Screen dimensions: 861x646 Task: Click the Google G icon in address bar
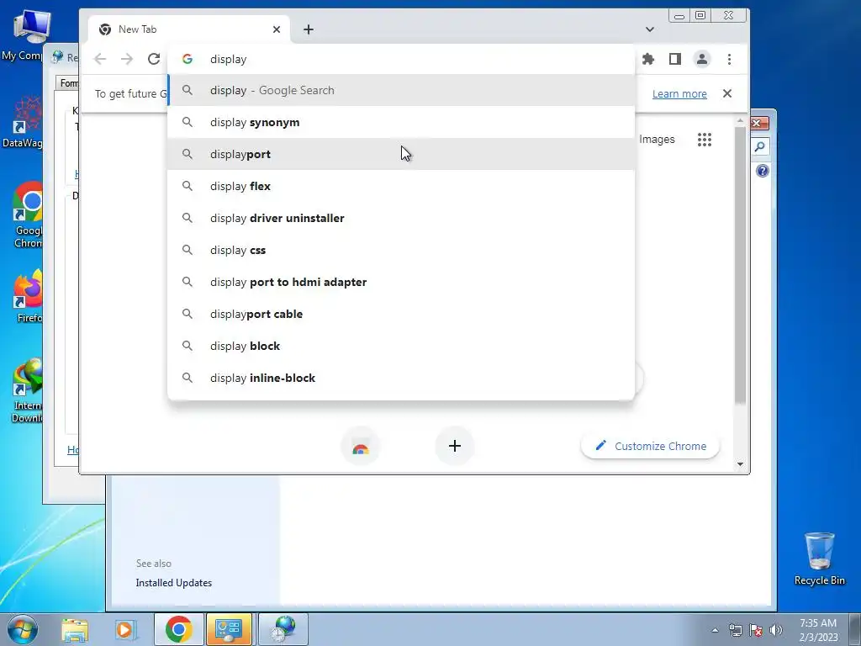(x=188, y=59)
